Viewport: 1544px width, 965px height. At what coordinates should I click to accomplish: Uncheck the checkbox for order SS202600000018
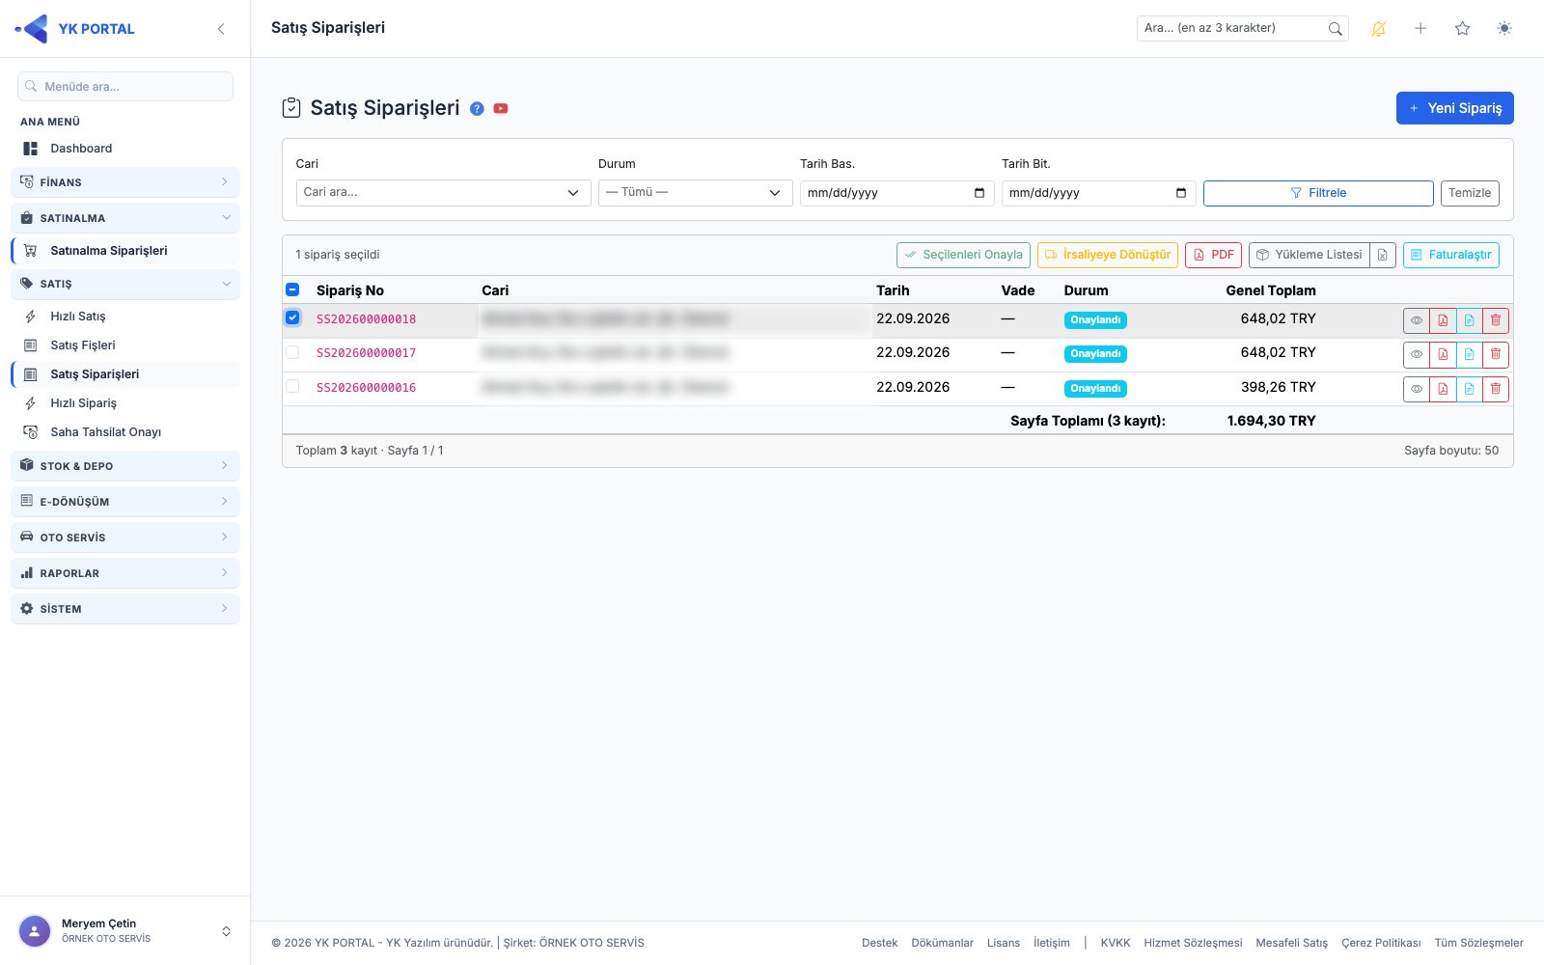tap(292, 317)
